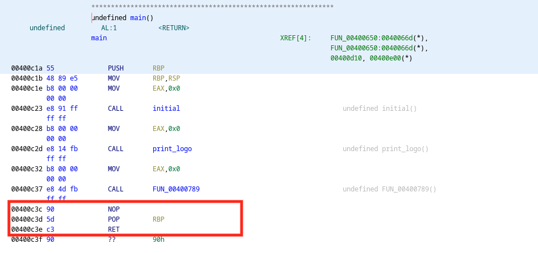Select the XREF[4]: header label
This screenshot has height=253, width=538.
tap(295, 38)
